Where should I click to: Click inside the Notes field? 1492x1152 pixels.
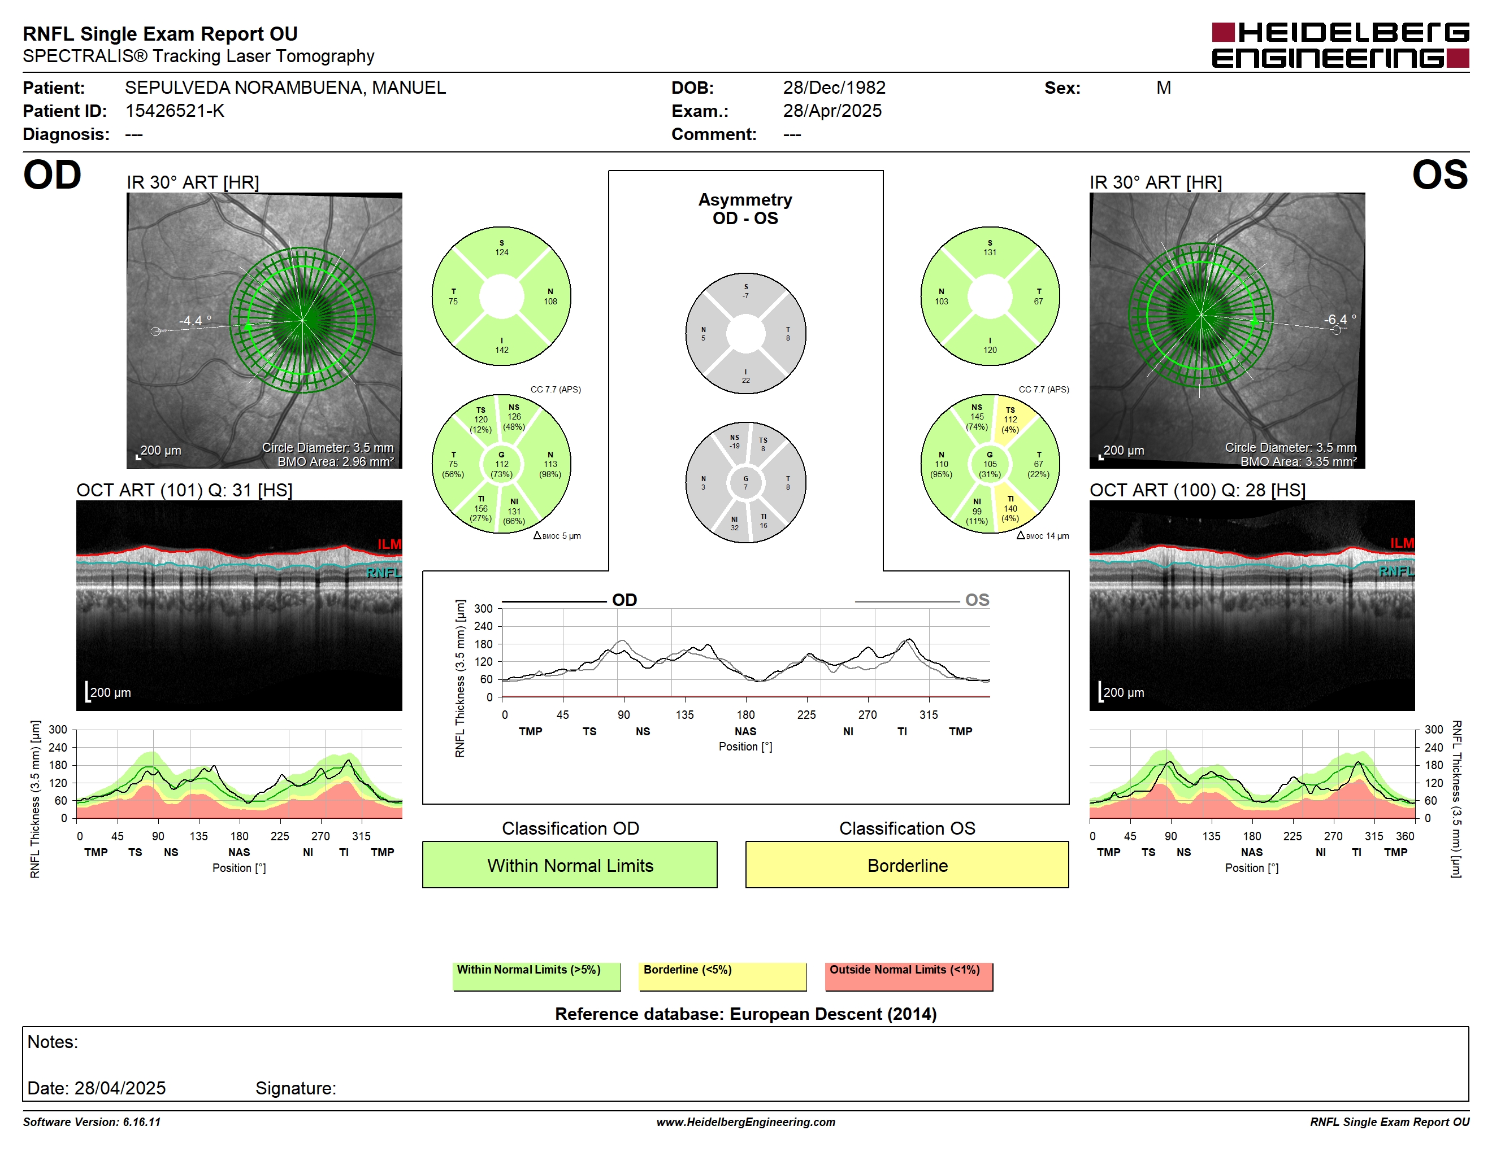point(745,1063)
